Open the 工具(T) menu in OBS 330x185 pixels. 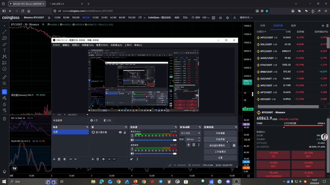(128, 45)
